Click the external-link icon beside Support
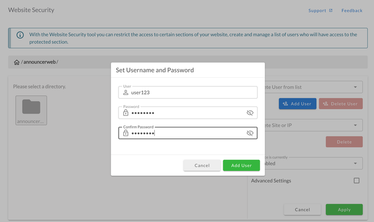The image size is (374, 222). 331,11
